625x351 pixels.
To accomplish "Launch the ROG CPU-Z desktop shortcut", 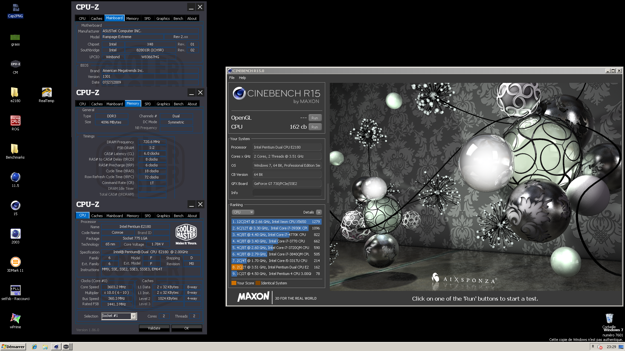I will pyautogui.click(x=15, y=123).
